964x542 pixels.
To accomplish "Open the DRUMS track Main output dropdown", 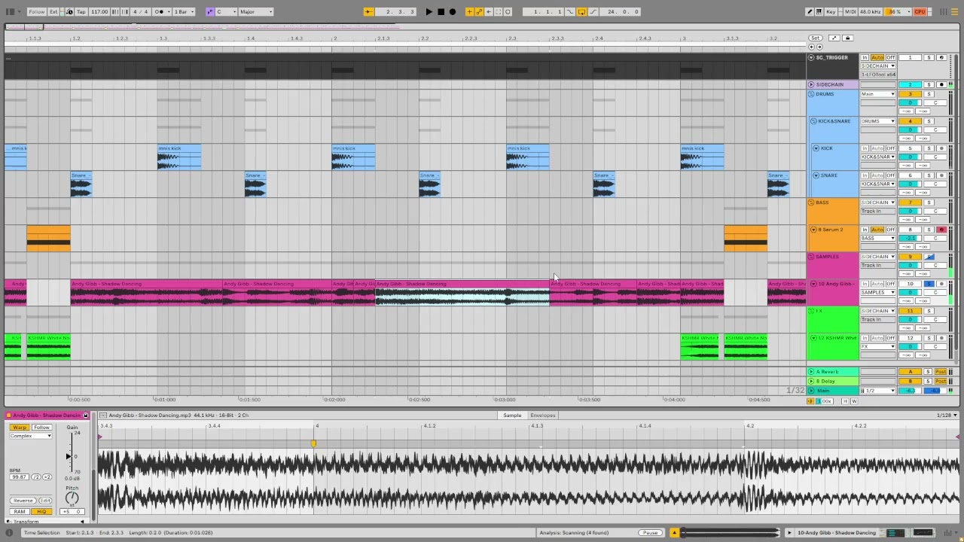I will [x=878, y=94].
